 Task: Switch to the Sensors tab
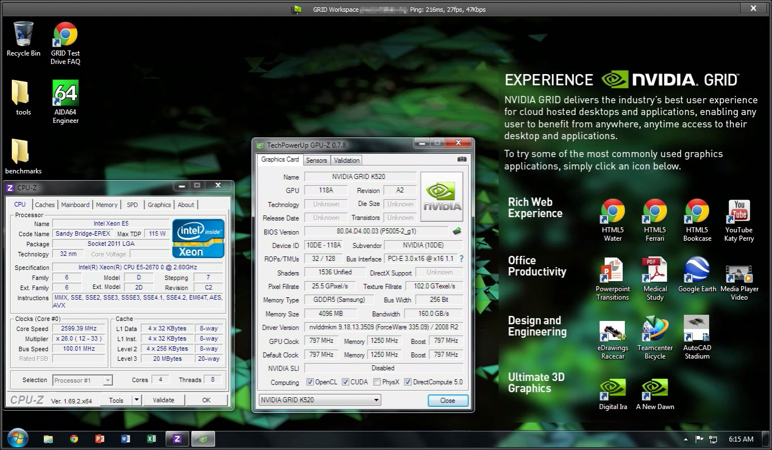[316, 160]
